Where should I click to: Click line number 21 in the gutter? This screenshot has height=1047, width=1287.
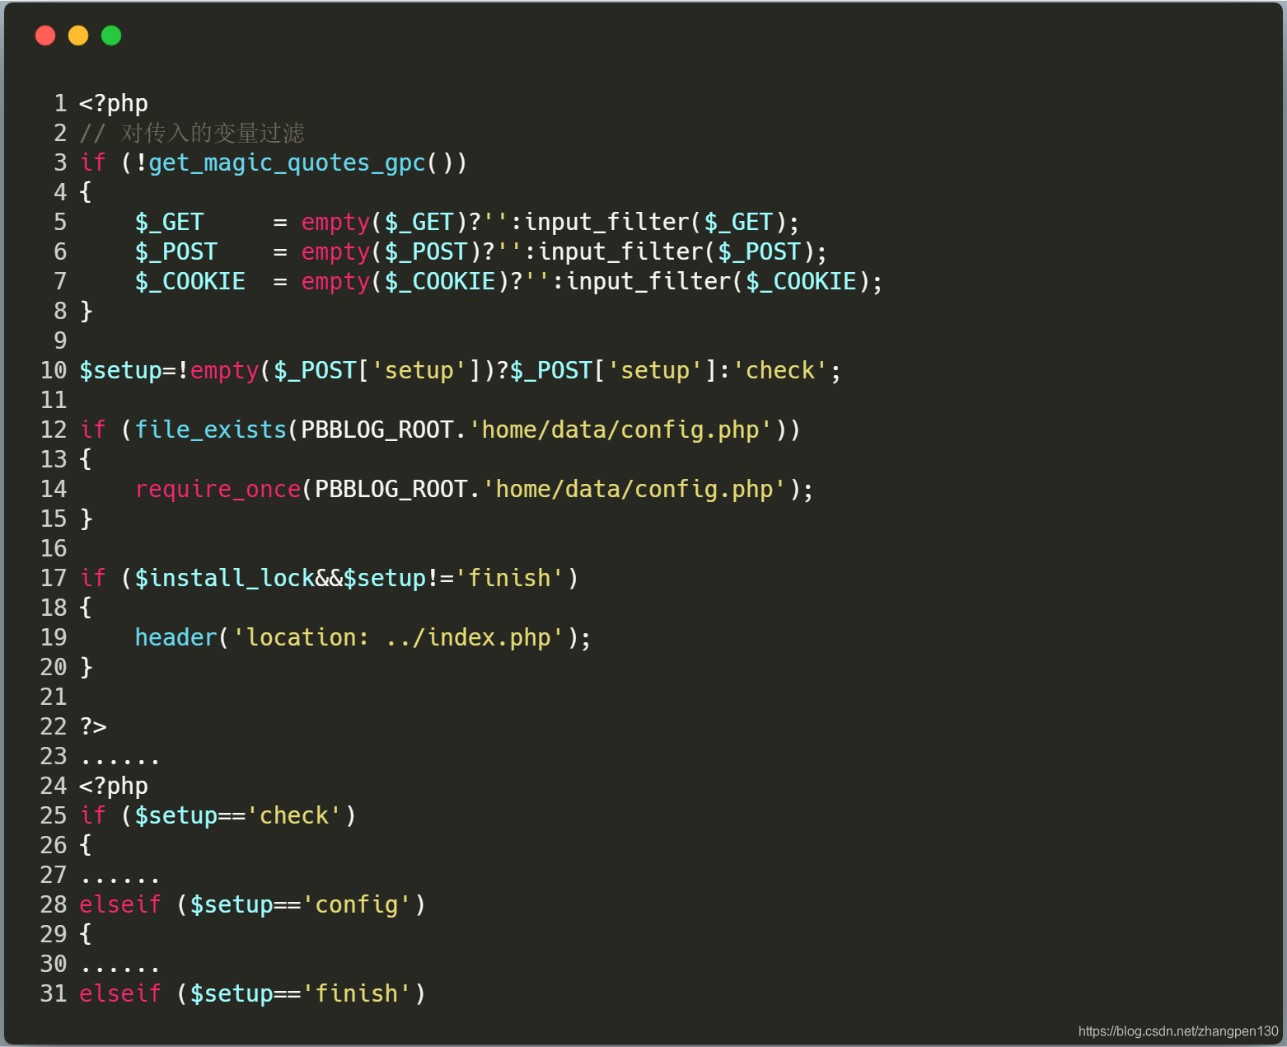pyautogui.click(x=54, y=697)
